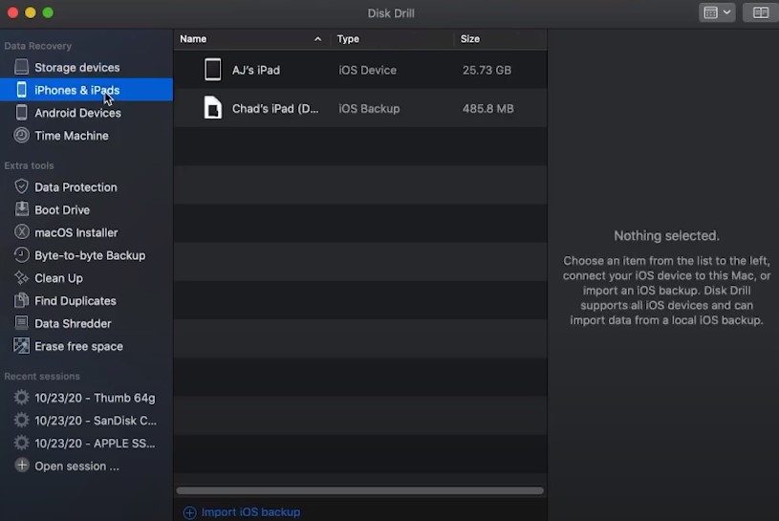This screenshot has width=779, height=521.
Task: Click the Chad's iPad backup file icon
Action: 212,108
